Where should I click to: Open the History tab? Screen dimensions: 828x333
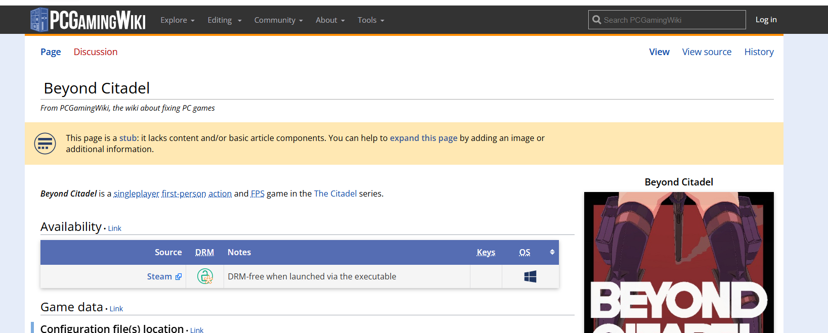coord(759,52)
